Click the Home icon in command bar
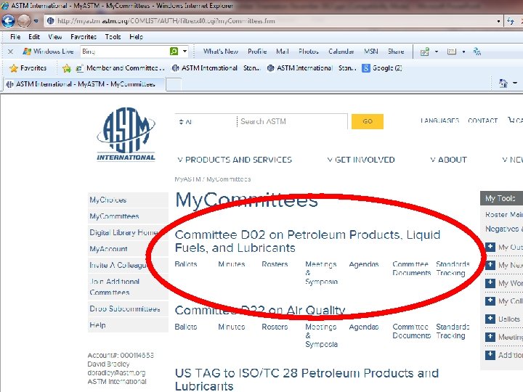523x392 pixels. click(503, 83)
